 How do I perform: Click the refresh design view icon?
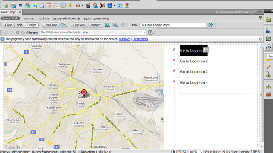123,25
